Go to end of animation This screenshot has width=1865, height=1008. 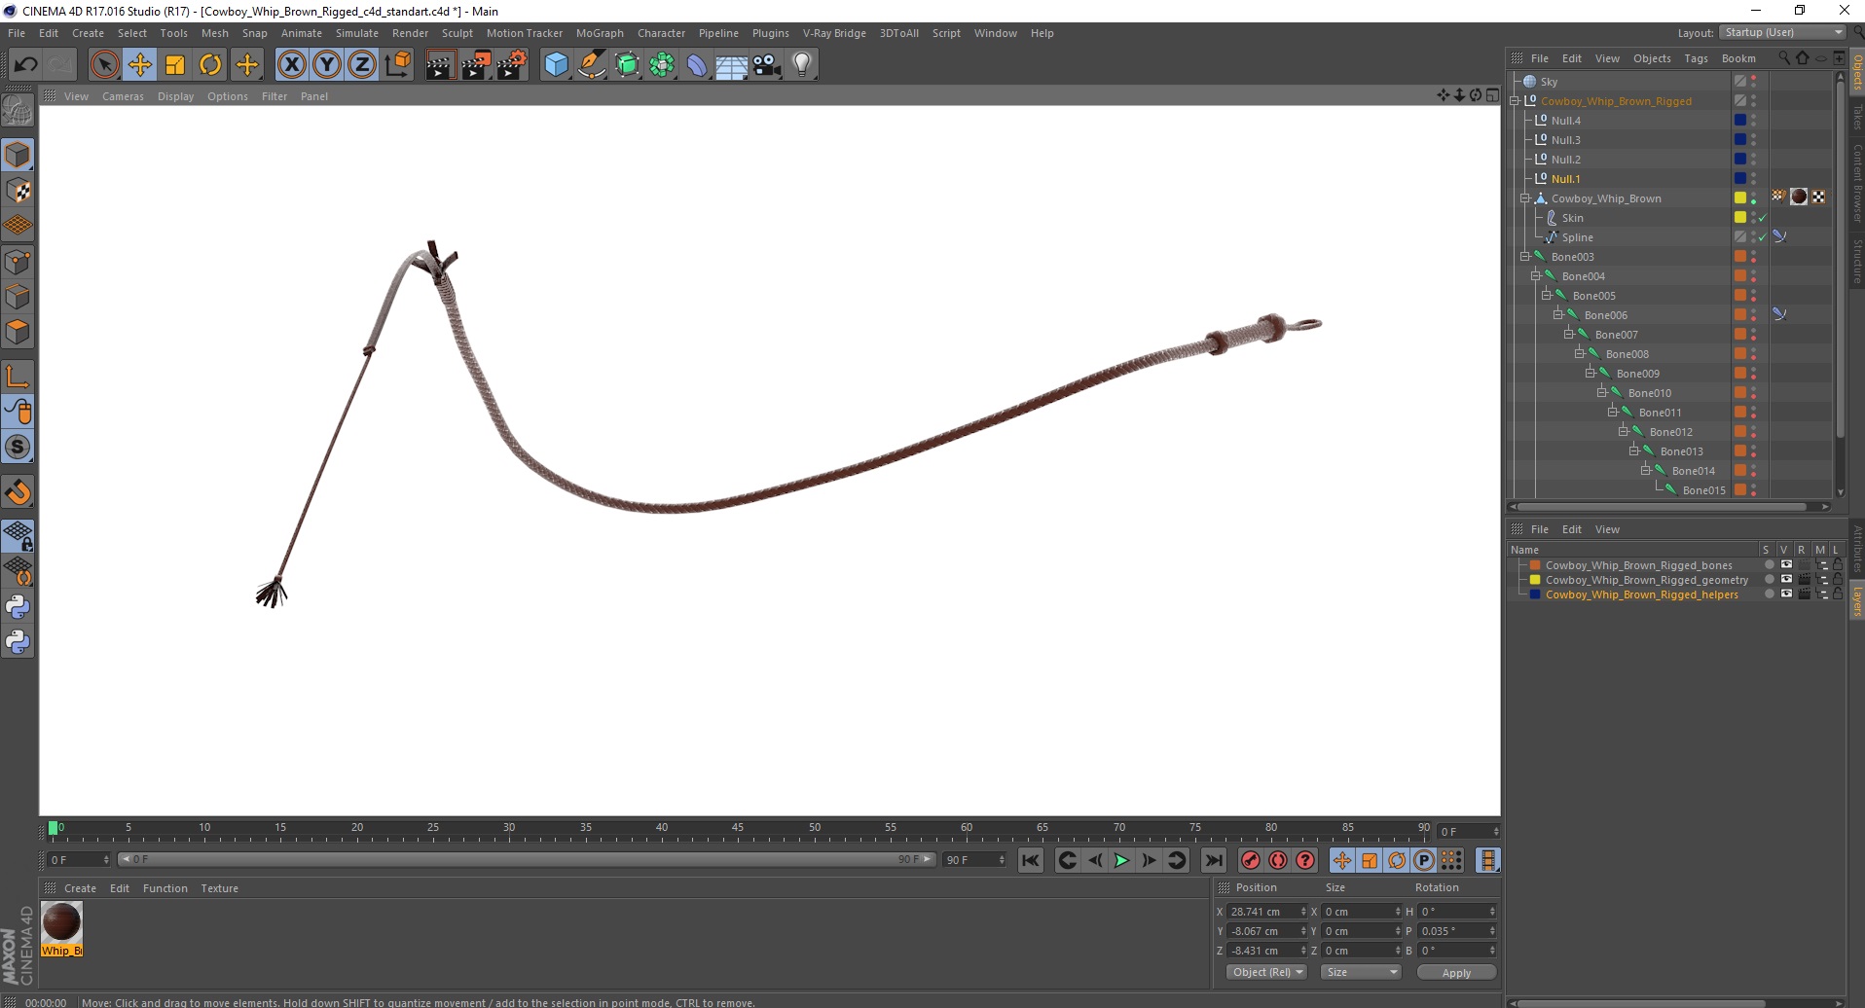tap(1214, 860)
